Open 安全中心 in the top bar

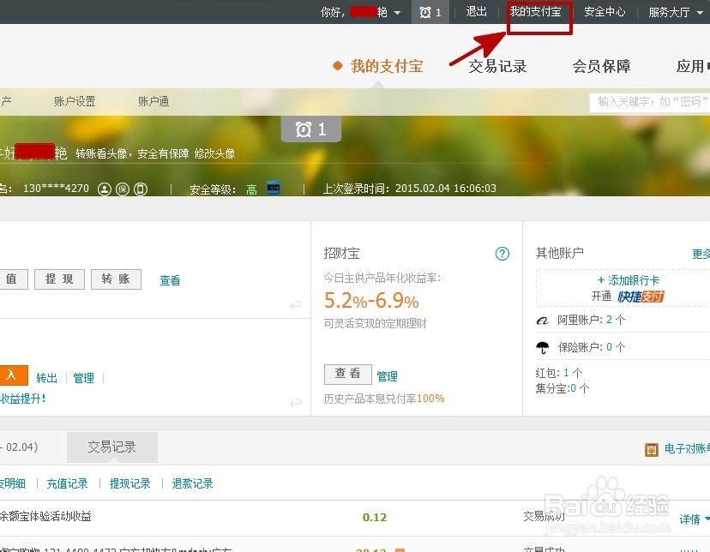click(x=605, y=12)
